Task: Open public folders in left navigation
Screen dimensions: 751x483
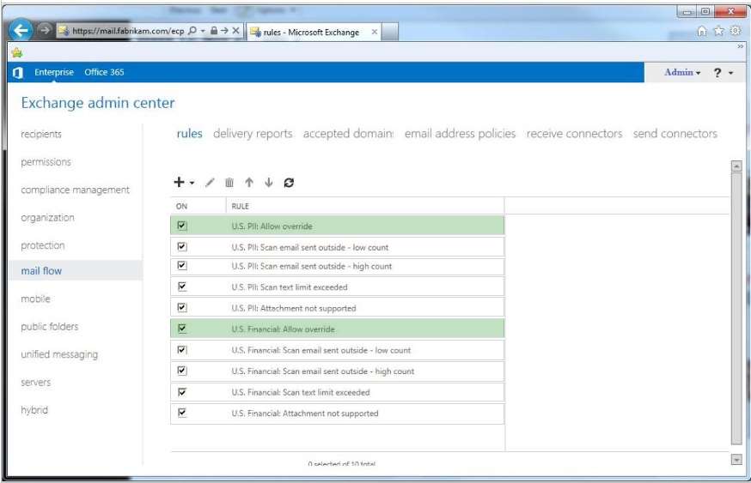Action: (x=49, y=327)
